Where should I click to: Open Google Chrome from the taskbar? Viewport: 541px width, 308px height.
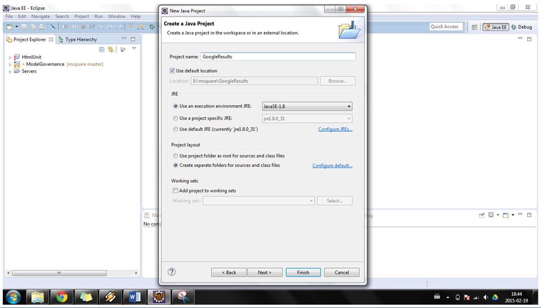(62, 296)
